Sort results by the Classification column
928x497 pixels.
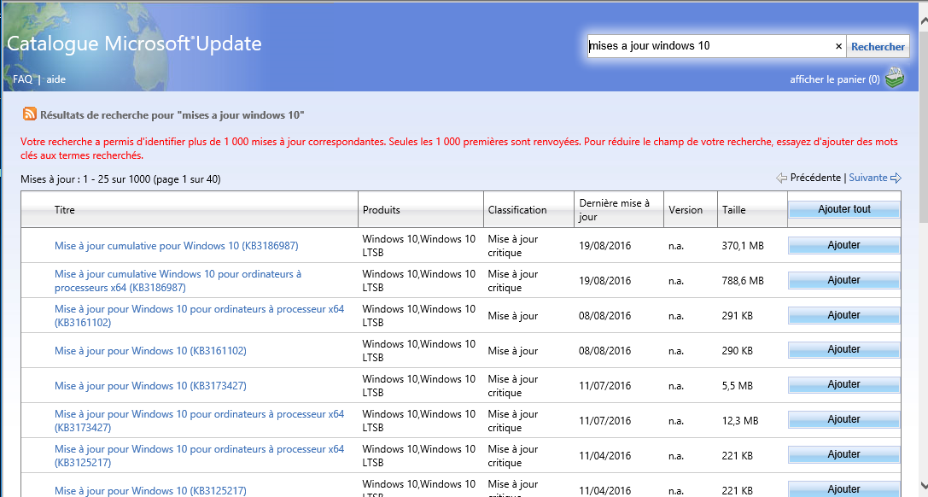click(x=517, y=210)
